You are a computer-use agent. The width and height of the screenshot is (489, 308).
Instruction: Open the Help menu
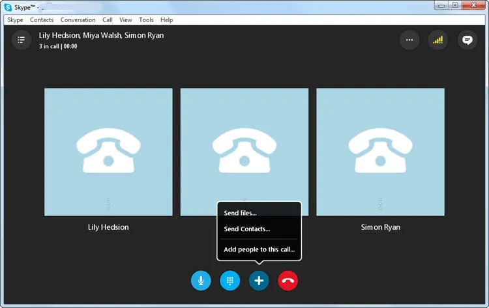(166, 20)
